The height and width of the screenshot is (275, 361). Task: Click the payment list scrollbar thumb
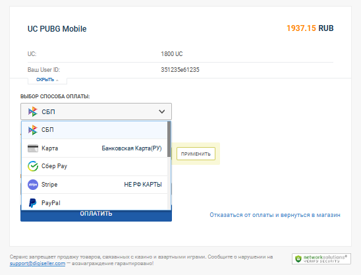coord(169,139)
